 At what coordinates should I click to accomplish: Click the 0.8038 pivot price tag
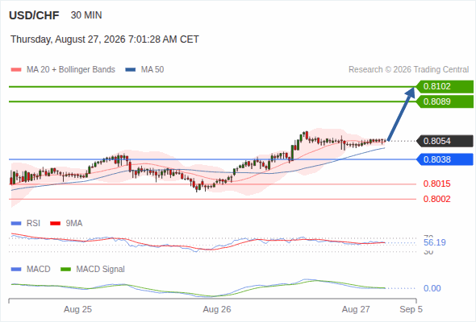445,159
